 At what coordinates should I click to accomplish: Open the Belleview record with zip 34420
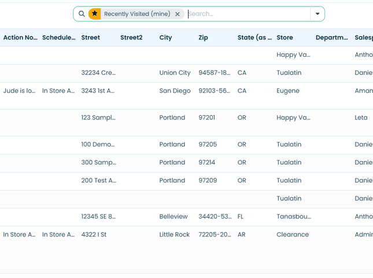[x=186, y=217]
